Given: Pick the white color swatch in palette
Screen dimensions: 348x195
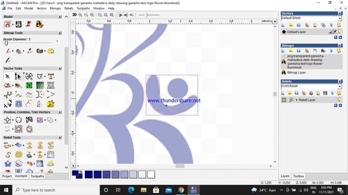Looking at the screenshot, I should pyautogui.click(x=151, y=174).
